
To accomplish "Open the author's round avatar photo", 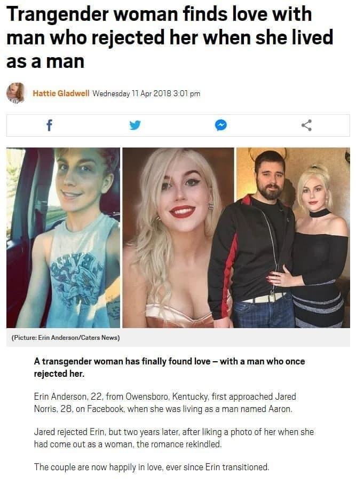I will point(15,92).
